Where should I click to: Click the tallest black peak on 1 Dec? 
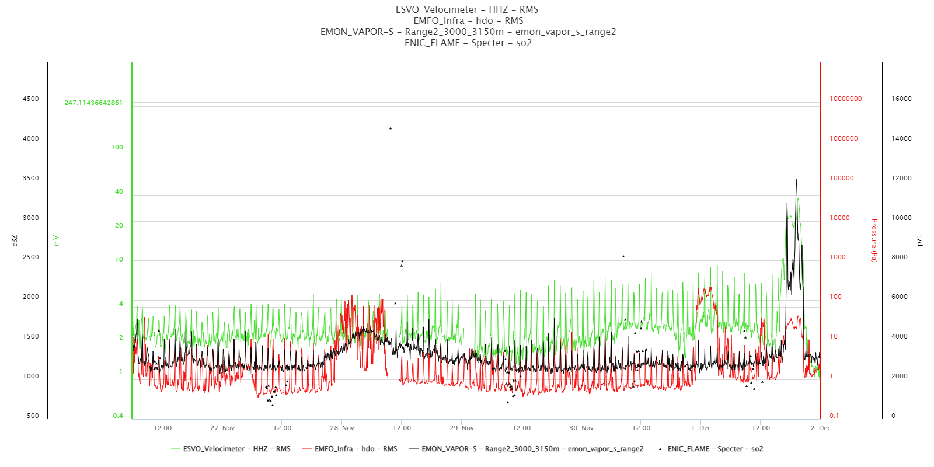796,180
